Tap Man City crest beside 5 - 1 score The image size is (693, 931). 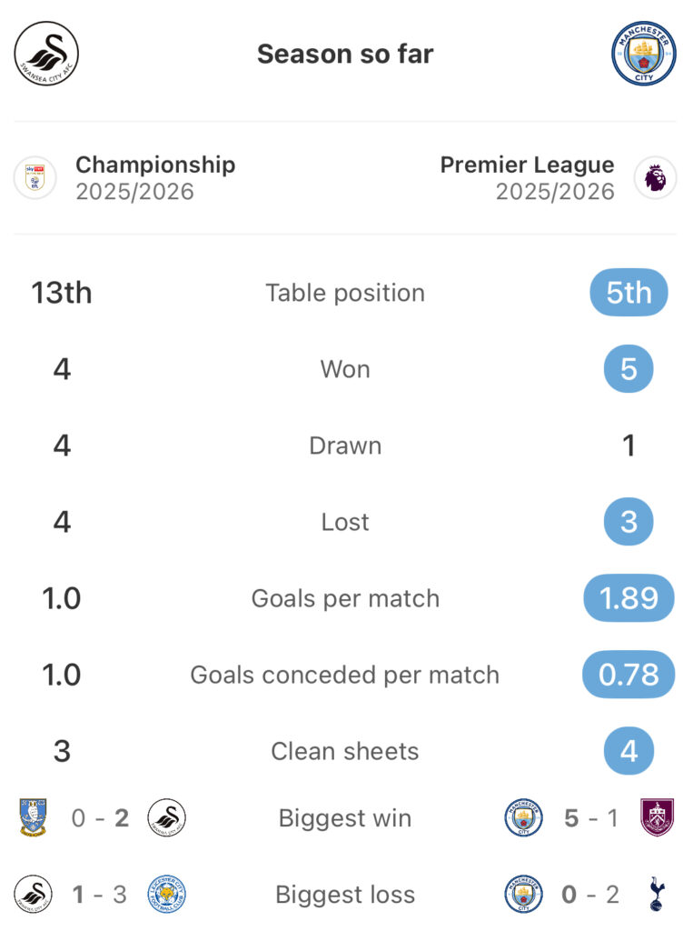[x=524, y=818]
